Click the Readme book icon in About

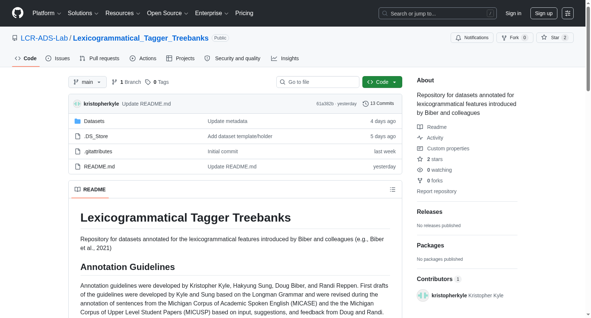coord(420,127)
